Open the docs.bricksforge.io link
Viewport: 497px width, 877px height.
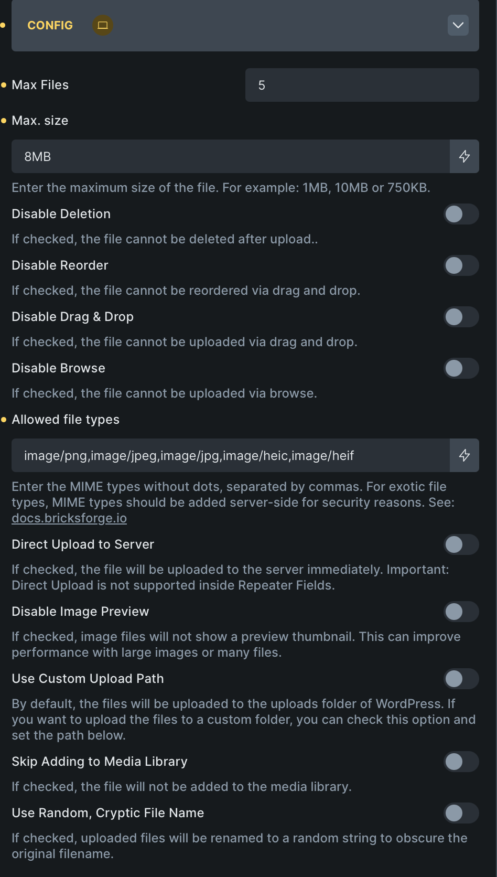click(x=69, y=518)
